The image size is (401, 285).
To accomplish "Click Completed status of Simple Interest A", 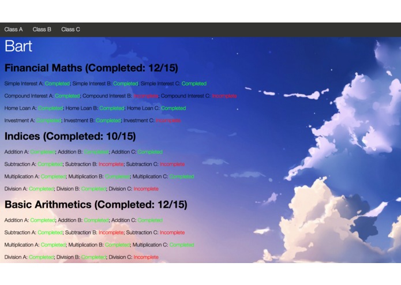I will 57,84.
